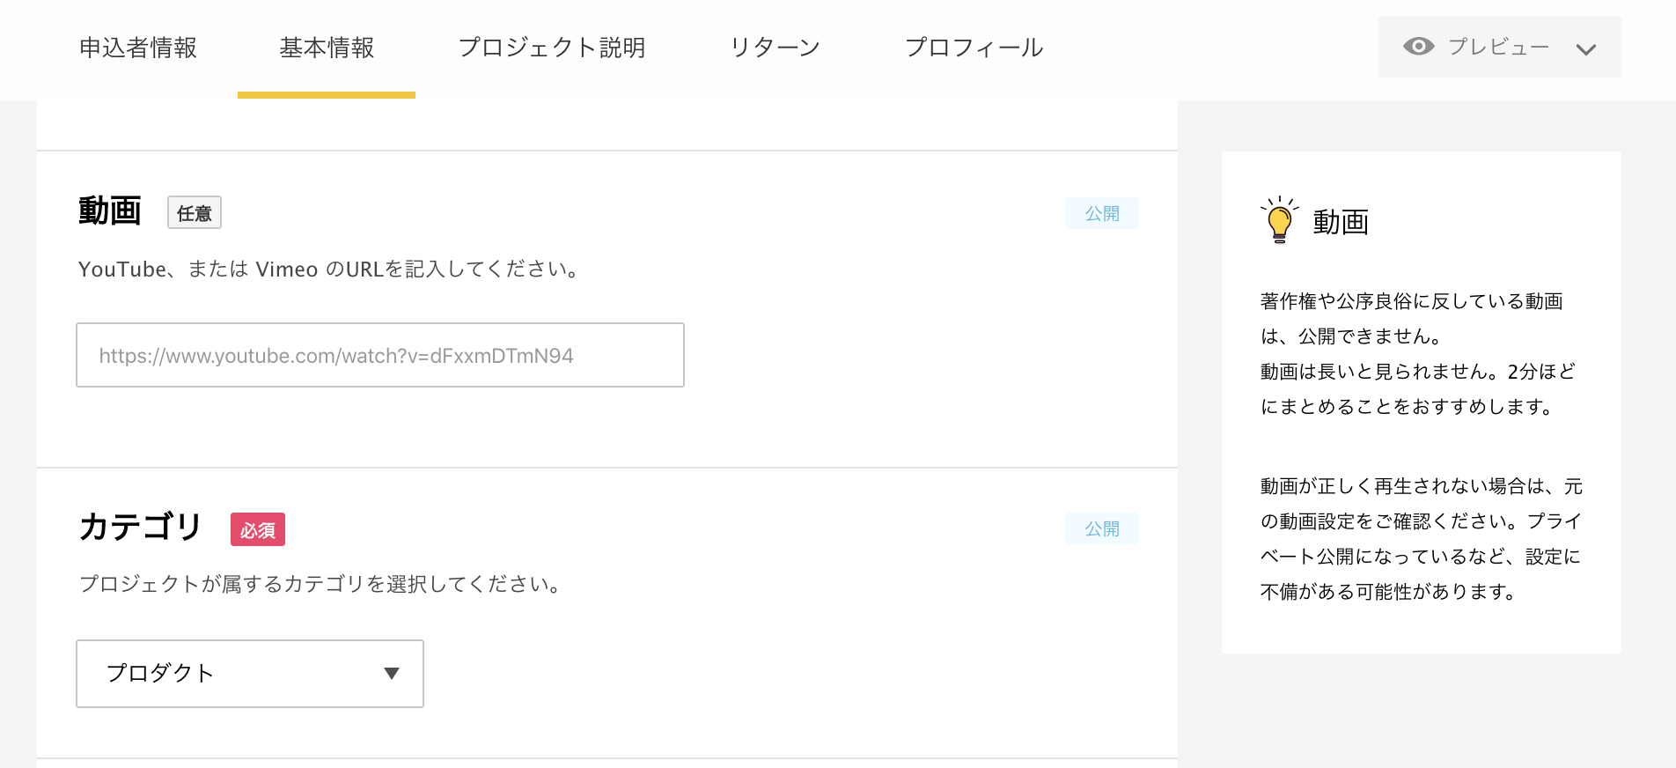Click the 公開 badge in the 動画 section

[1101, 213]
